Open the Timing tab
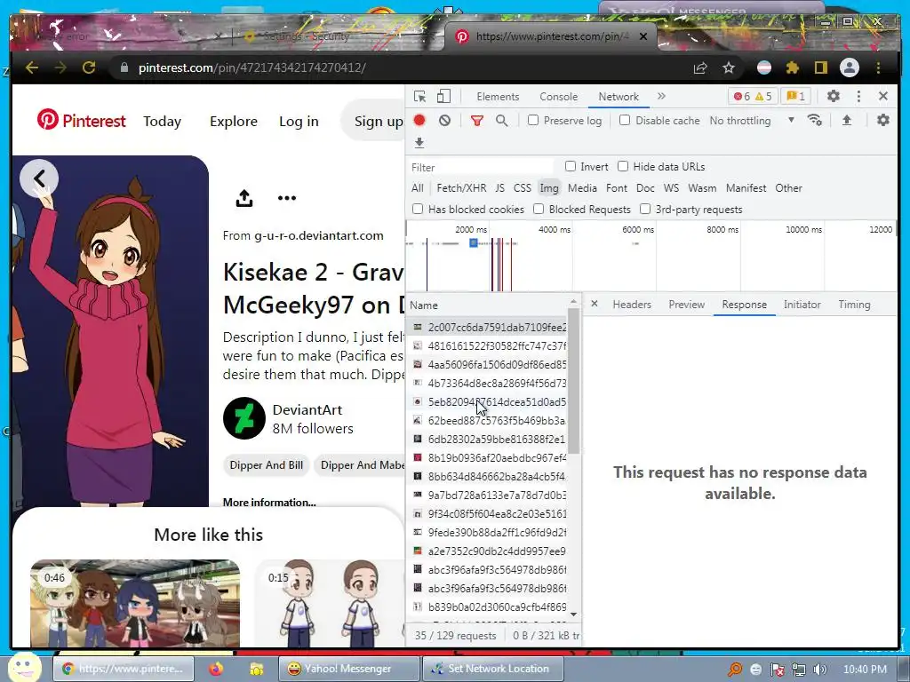The image size is (910, 682). [x=854, y=305]
